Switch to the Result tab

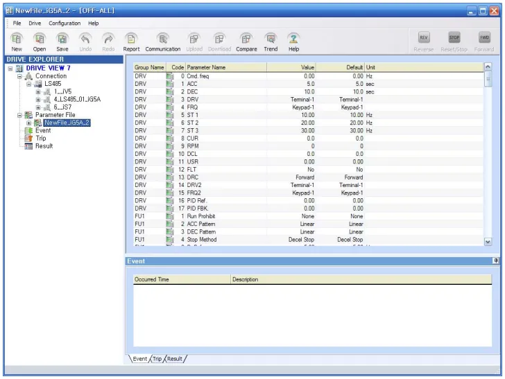(x=175, y=359)
